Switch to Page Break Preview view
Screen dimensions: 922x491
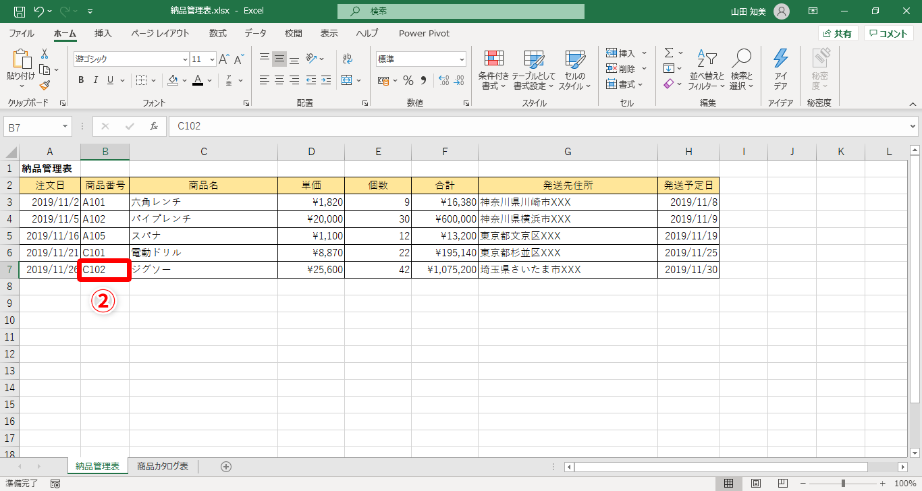tap(782, 484)
